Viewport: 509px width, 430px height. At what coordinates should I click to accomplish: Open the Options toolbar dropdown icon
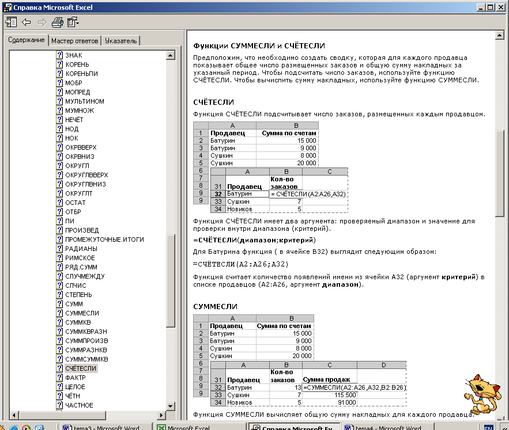pos(73,22)
